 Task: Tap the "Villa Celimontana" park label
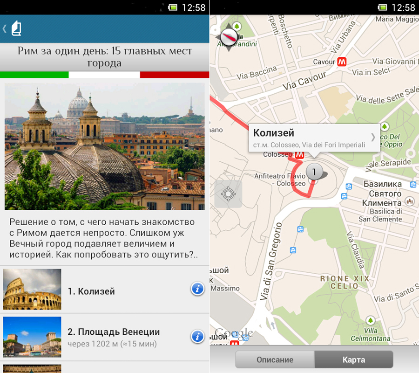click(371, 334)
